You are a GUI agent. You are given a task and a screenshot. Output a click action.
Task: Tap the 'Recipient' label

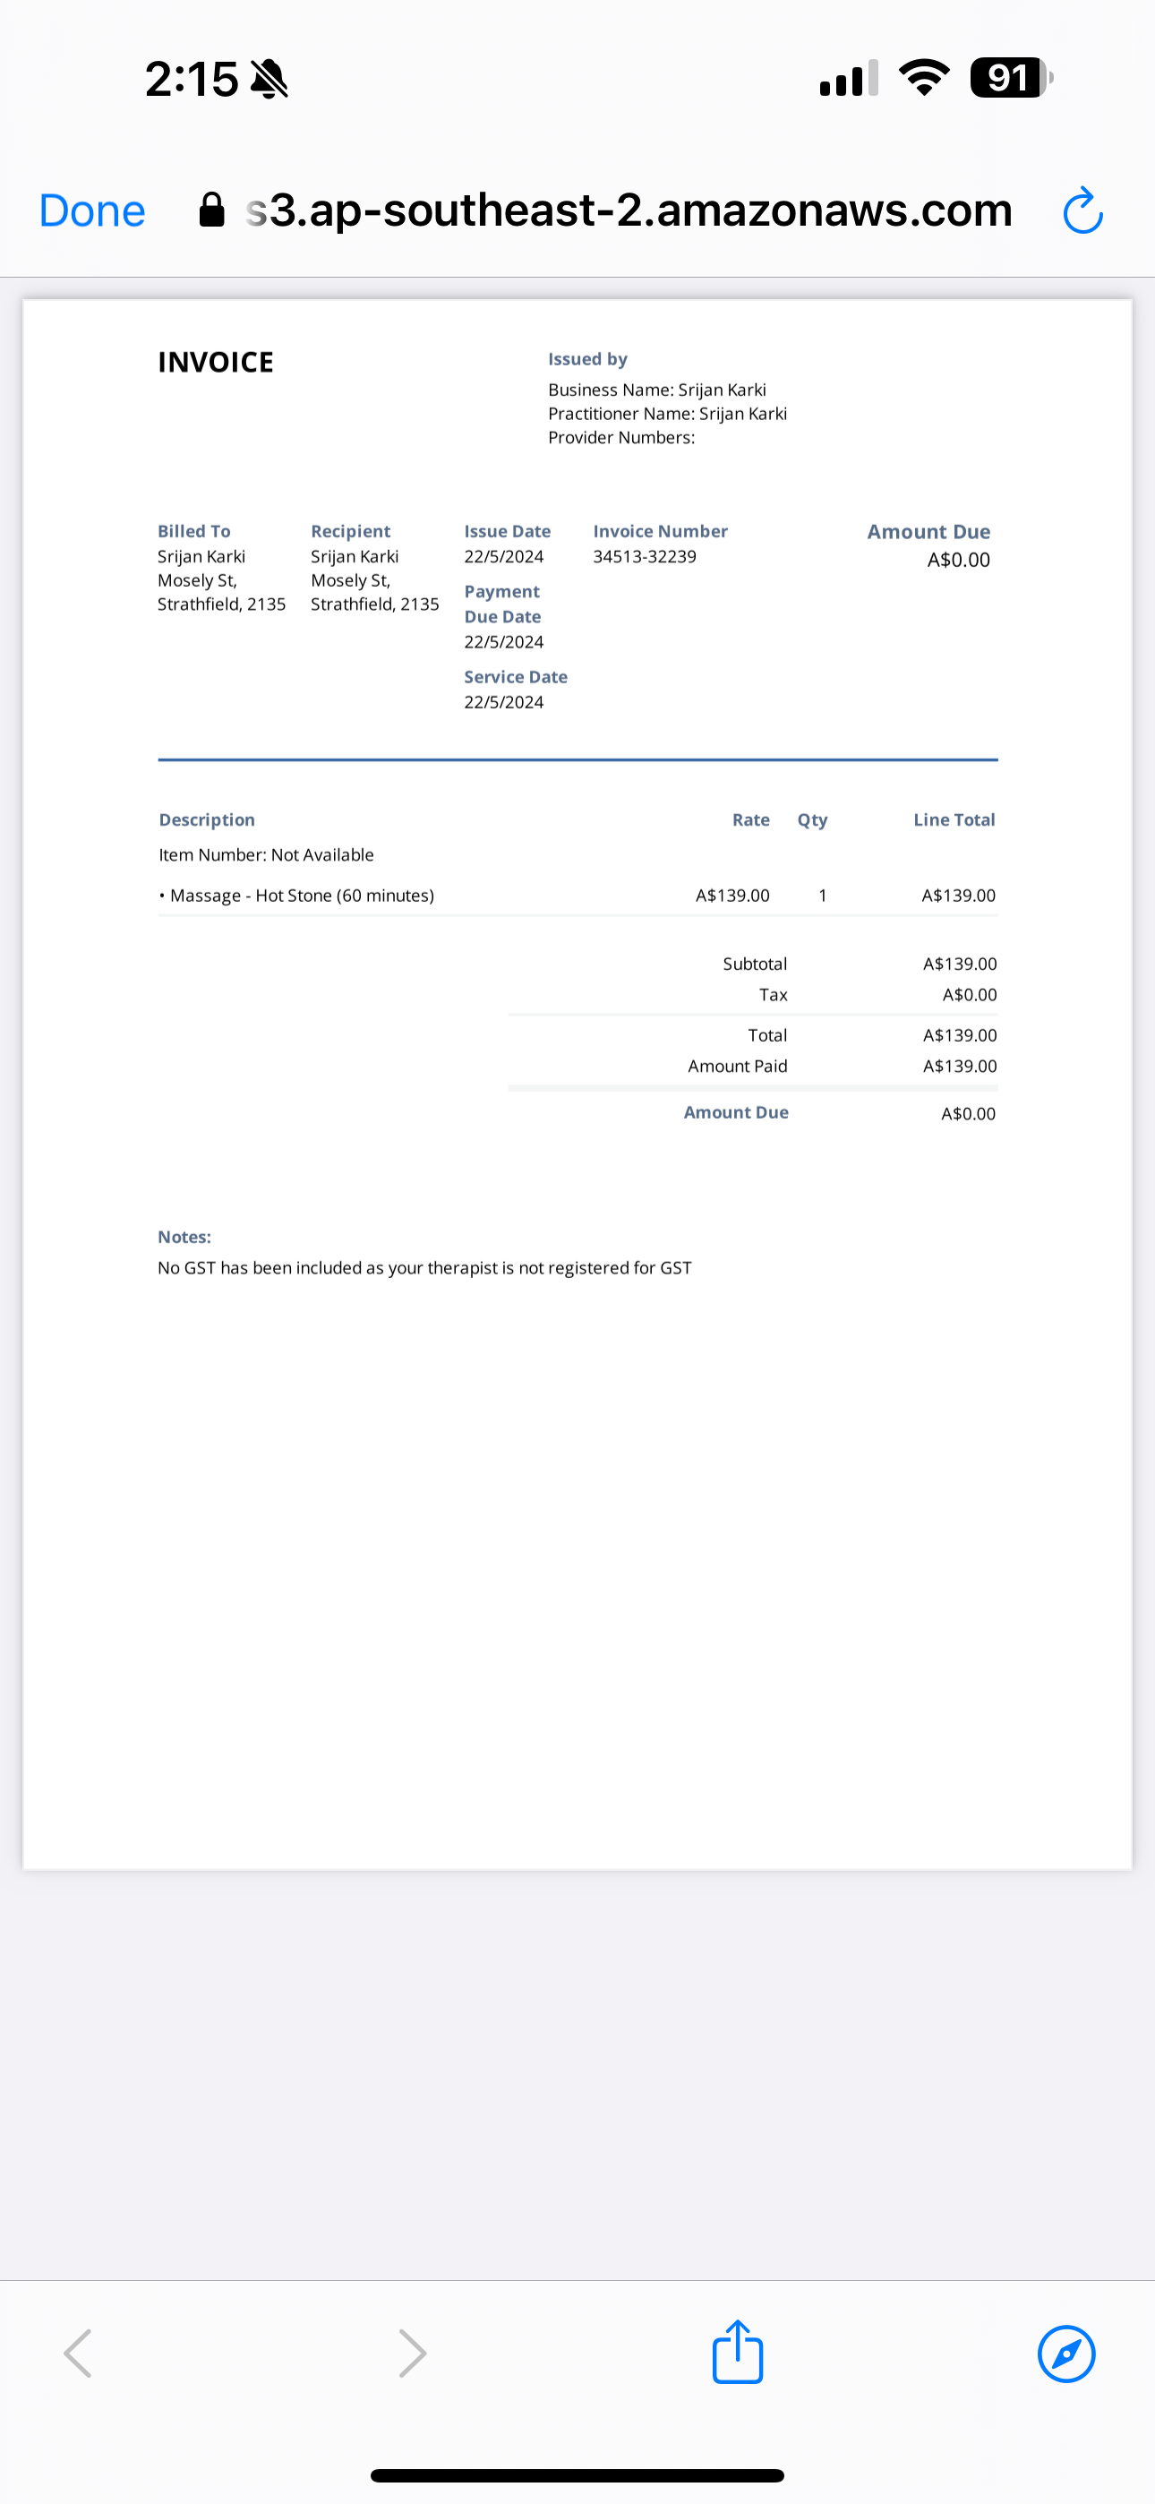[351, 532]
